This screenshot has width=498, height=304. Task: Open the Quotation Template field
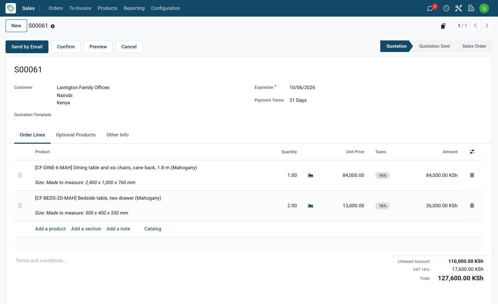tap(149, 115)
